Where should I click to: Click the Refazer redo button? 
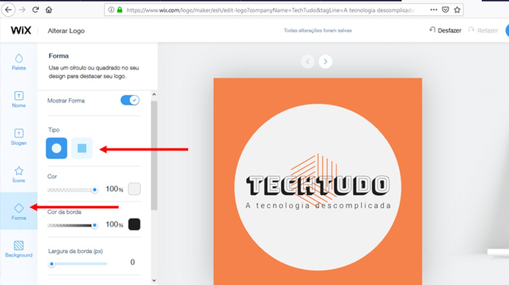coord(483,30)
